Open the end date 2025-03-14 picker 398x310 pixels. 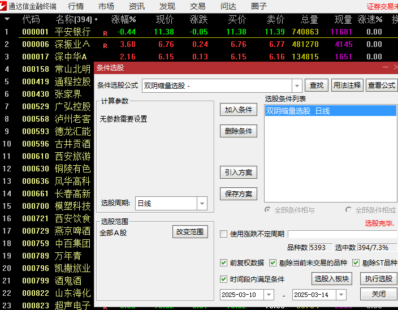click(x=341, y=295)
